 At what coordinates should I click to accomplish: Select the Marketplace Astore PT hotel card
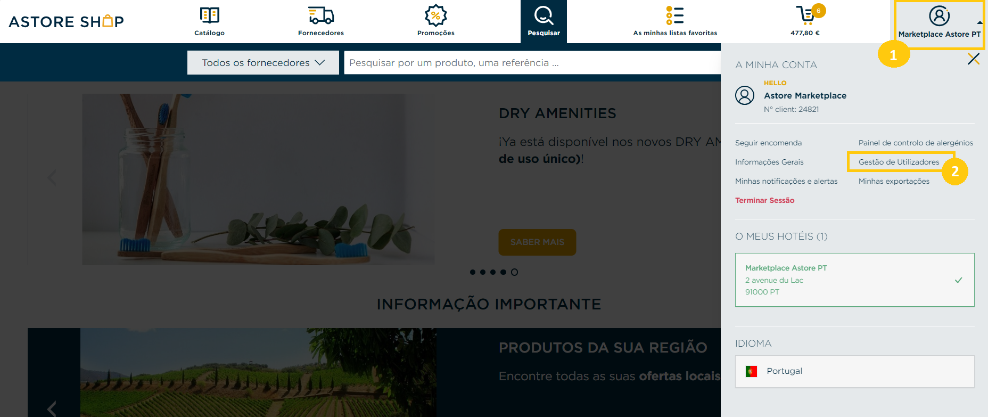(854, 280)
